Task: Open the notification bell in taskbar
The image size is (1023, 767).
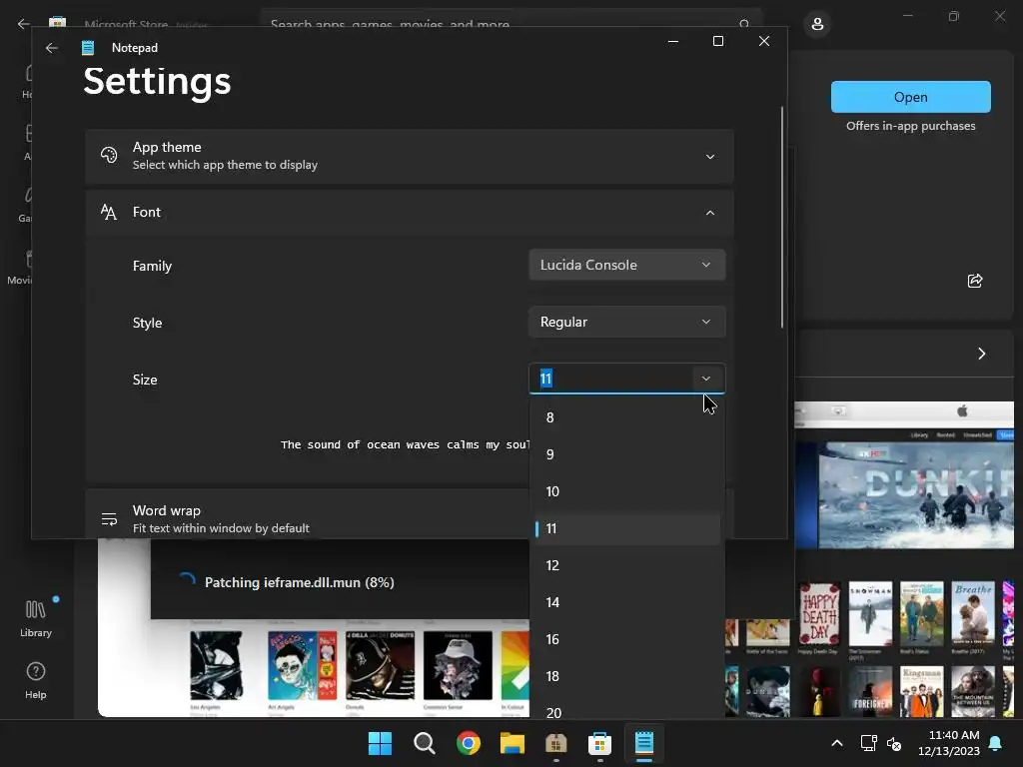Action: [996, 743]
